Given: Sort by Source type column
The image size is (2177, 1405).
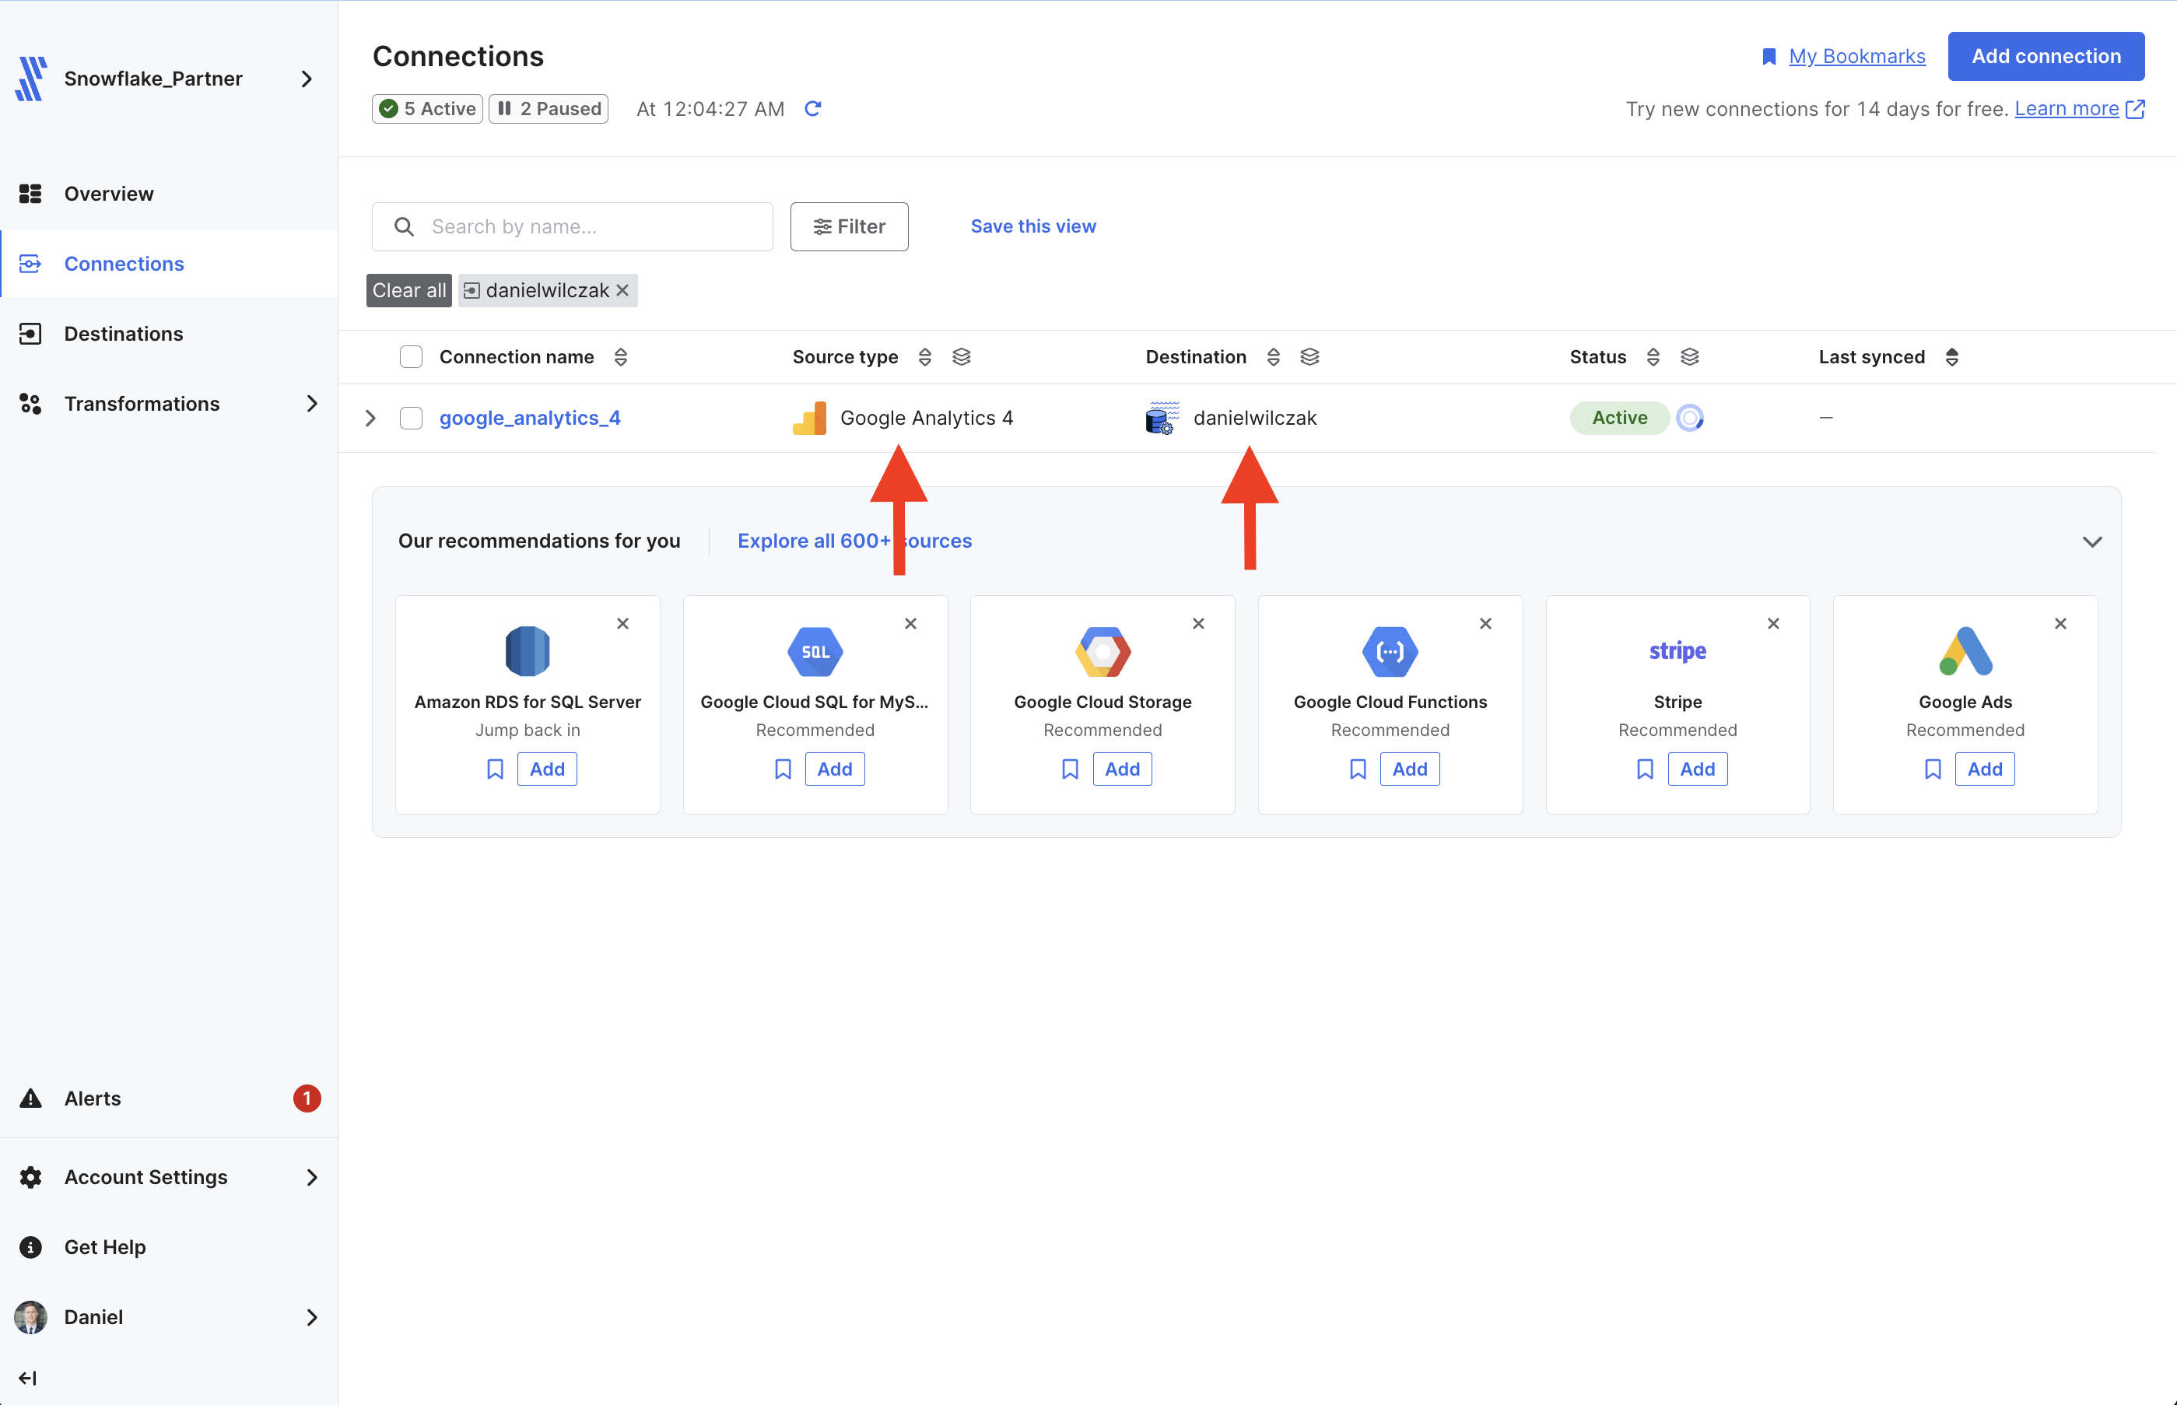Looking at the screenshot, I should coord(924,357).
